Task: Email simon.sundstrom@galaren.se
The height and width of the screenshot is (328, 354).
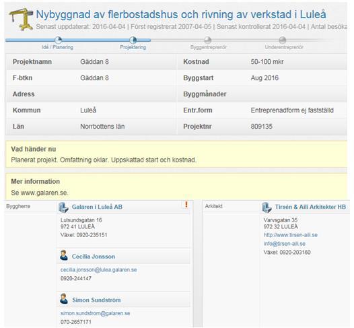Action: point(96,313)
